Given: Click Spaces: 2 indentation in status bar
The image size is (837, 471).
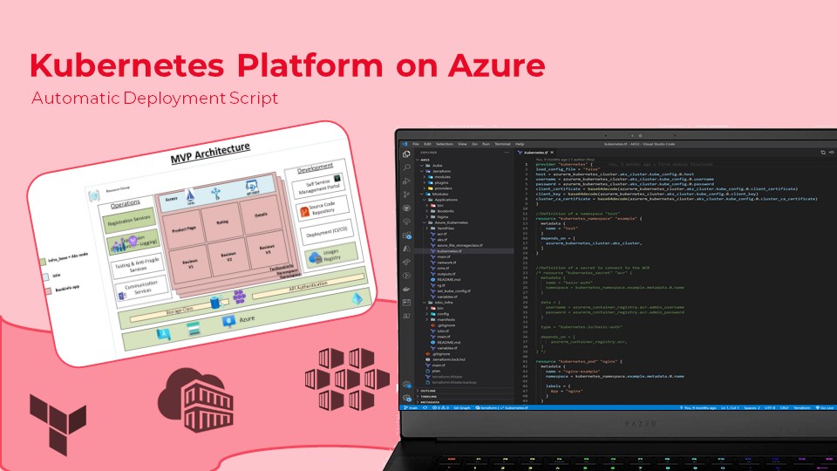Looking at the screenshot, I should click(x=752, y=407).
